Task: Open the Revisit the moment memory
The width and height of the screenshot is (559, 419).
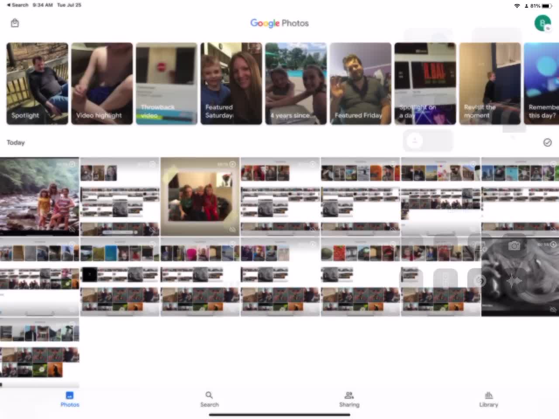Action: (490, 83)
